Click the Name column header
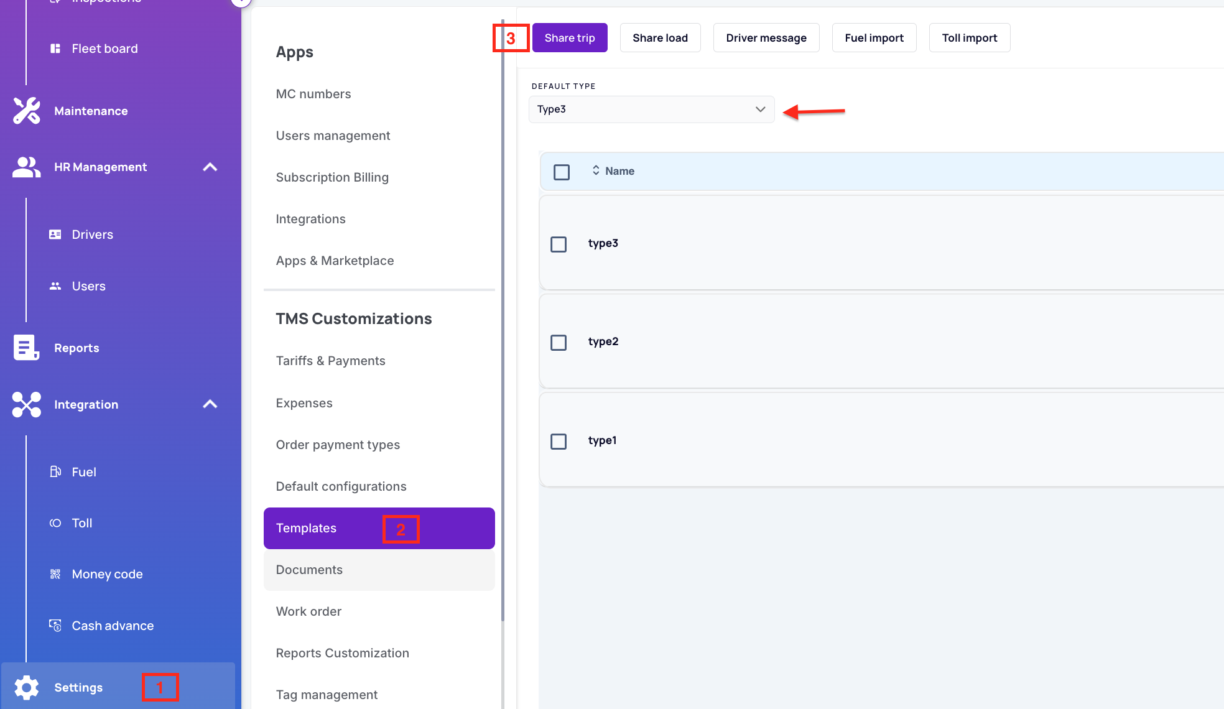 [619, 171]
